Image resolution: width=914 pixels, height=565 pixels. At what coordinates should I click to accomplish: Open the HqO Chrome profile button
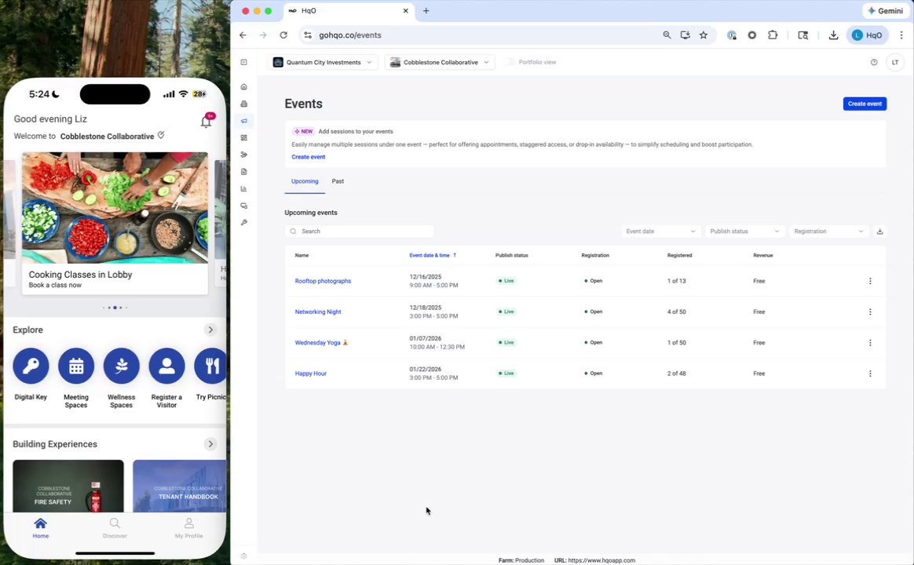click(867, 35)
